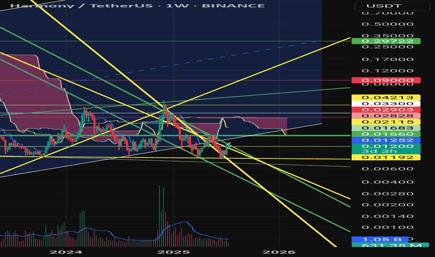The height and width of the screenshot is (257, 435).
Task: Select the green 0.01660 price label
Action: click(386, 134)
